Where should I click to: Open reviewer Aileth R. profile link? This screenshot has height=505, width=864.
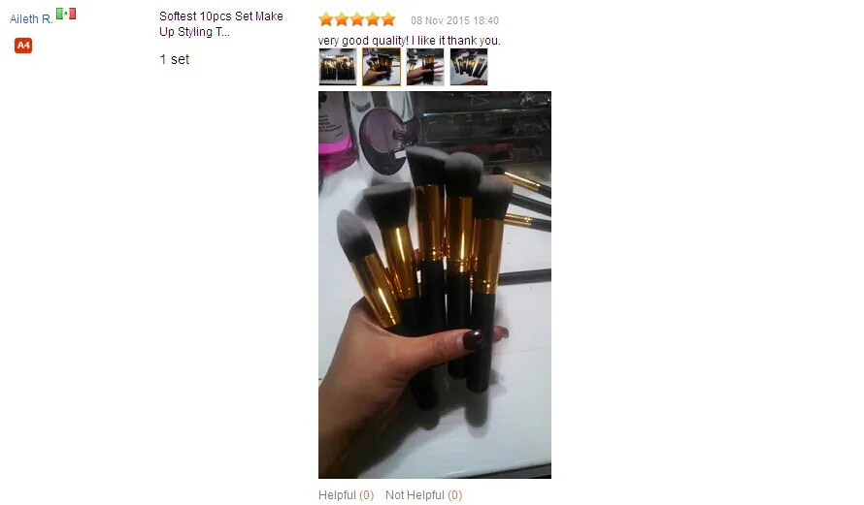point(31,18)
